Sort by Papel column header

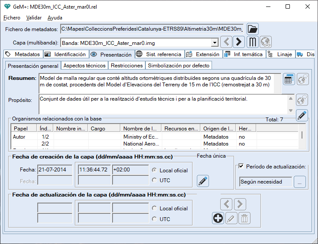21,128
